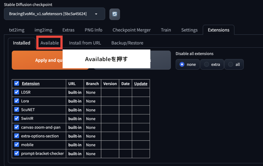Switch to the txt2img tab
Viewport: 263px width, 166px height.
(x=17, y=30)
